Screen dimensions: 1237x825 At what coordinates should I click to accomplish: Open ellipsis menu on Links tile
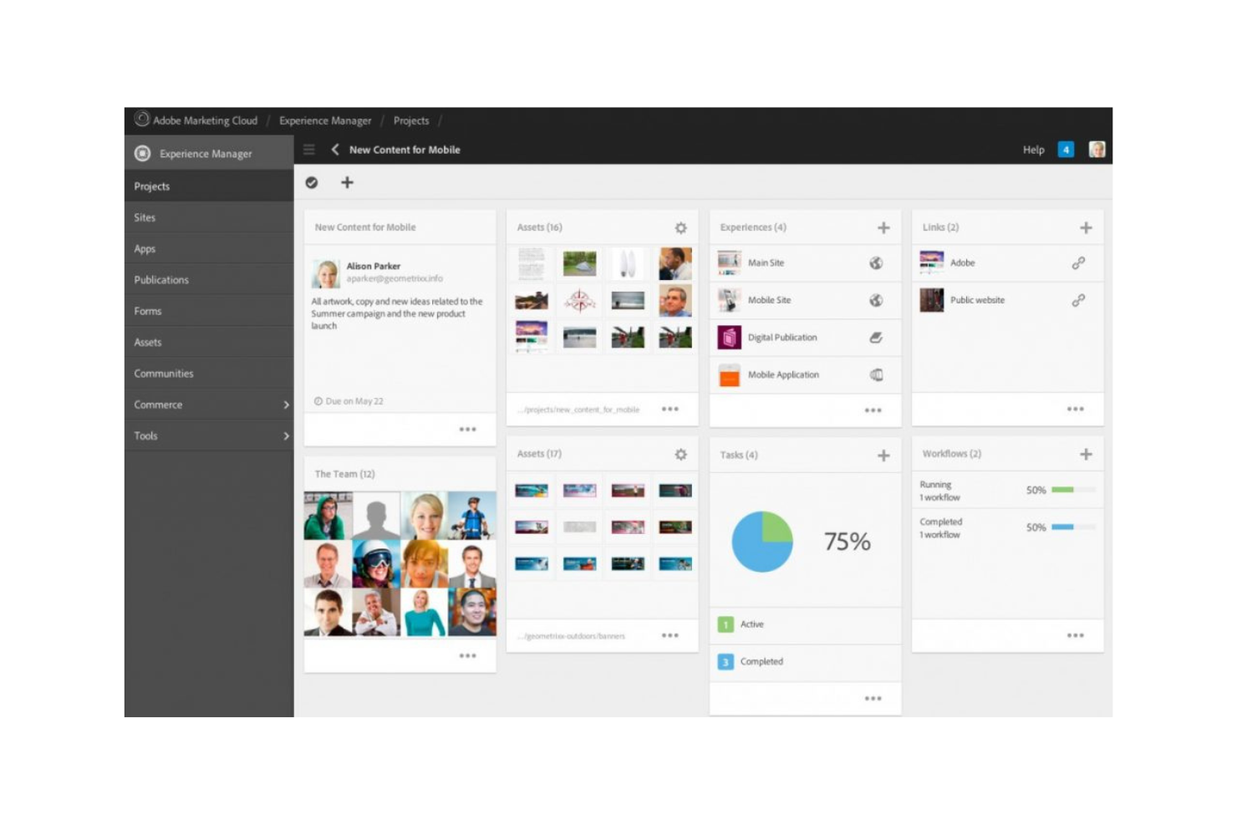click(1075, 410)
